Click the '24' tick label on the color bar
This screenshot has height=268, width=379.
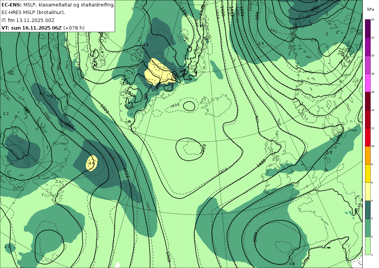pyautogui.click(x=373, y=20)
